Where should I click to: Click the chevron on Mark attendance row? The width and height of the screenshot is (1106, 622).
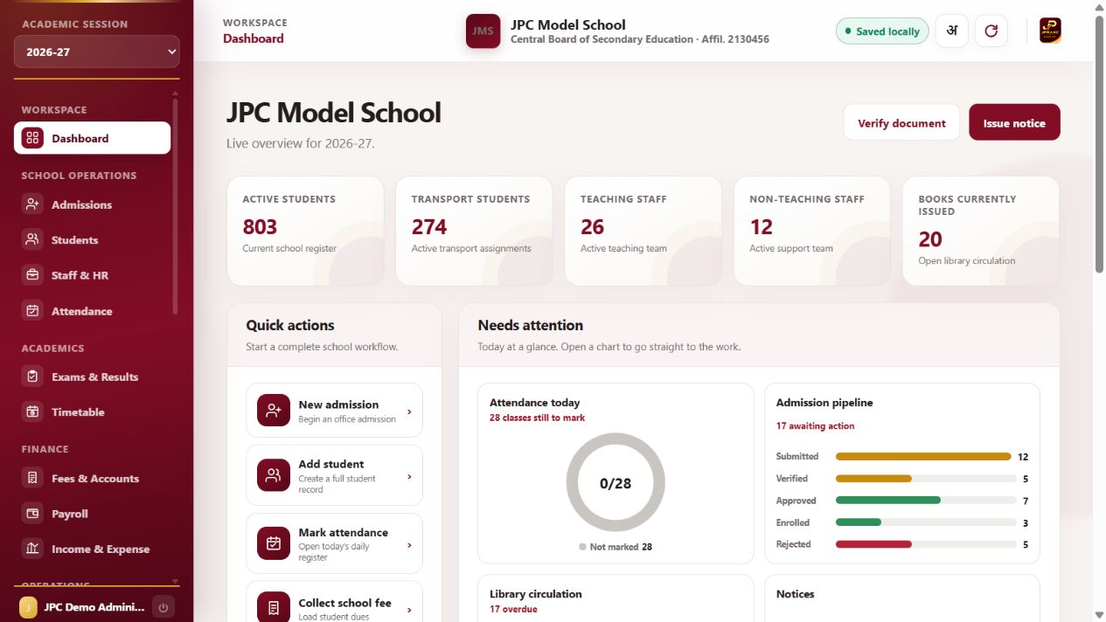(x=409, y=544)
